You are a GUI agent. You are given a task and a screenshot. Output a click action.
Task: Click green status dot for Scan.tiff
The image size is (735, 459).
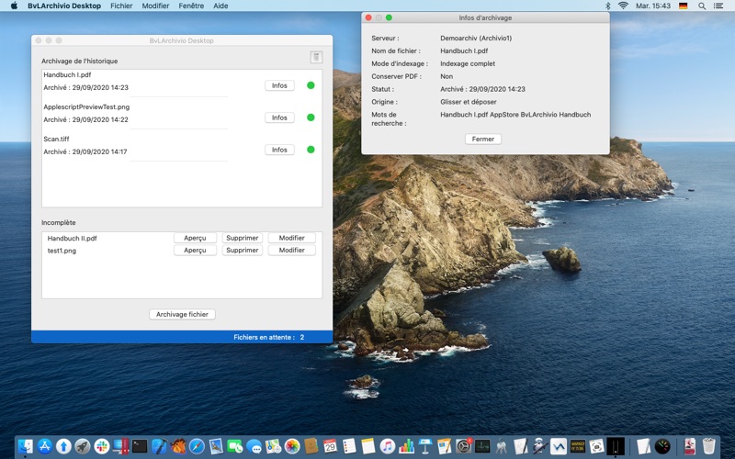point(311,150)
